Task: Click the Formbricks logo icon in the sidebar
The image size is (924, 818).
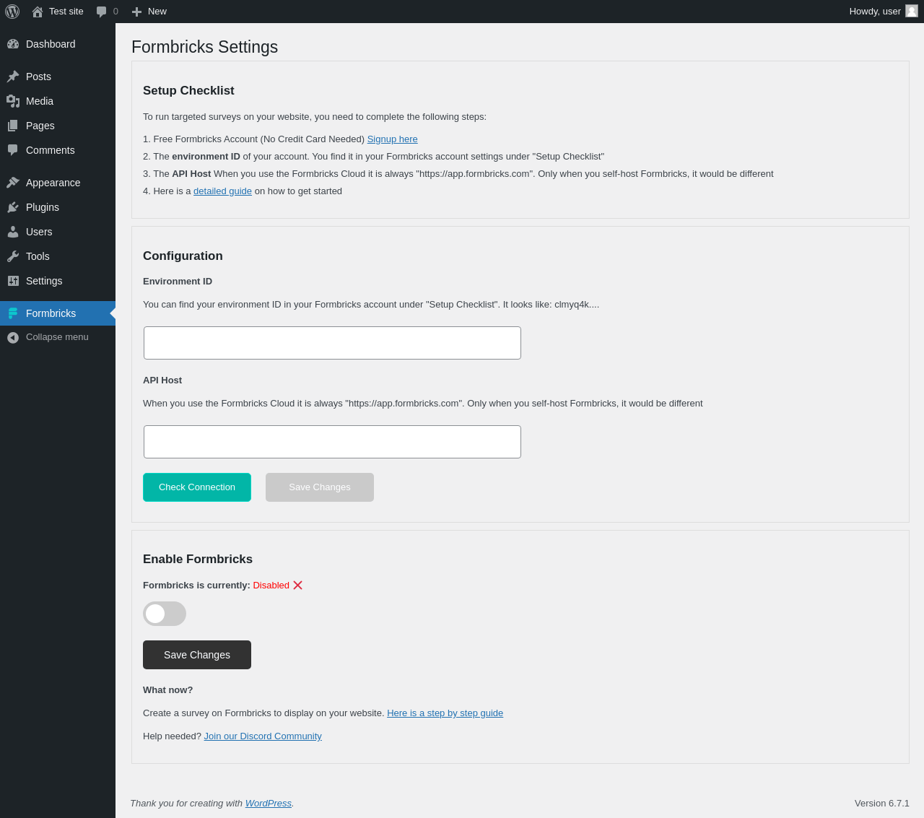Action: pos(13,313)
